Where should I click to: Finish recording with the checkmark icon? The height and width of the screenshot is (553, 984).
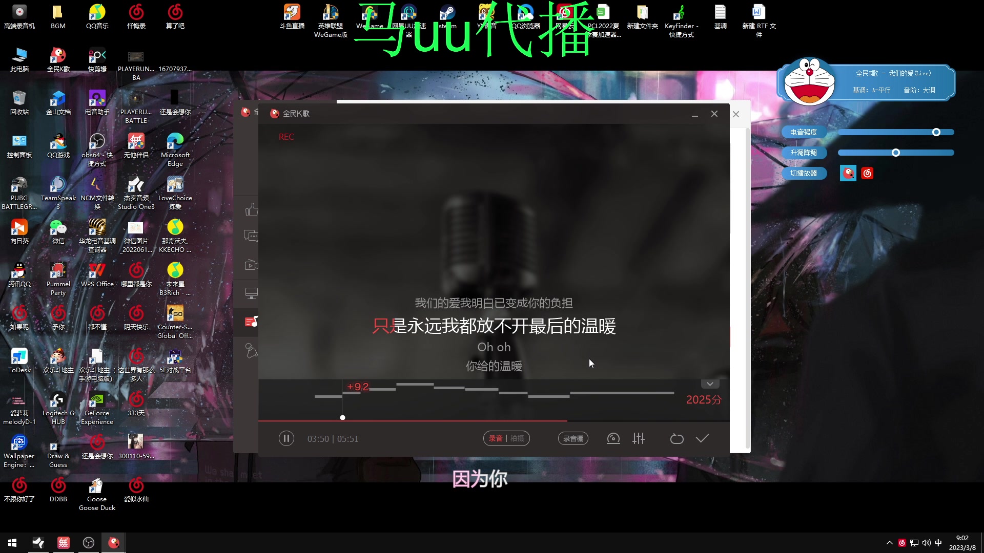pyautogui.click(x=702, y=438)
